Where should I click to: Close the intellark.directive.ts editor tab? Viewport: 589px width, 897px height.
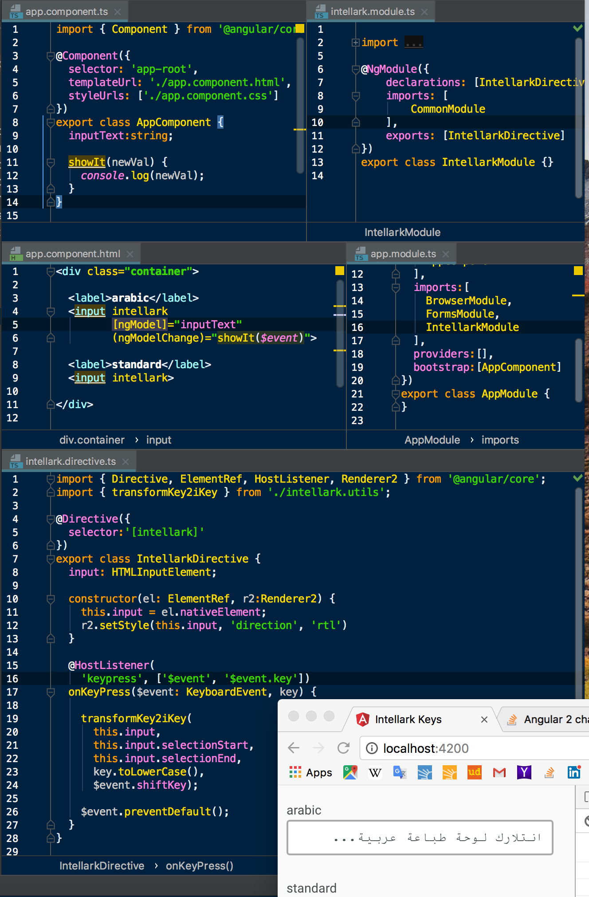pyautogui.click(x=126, y=462)
